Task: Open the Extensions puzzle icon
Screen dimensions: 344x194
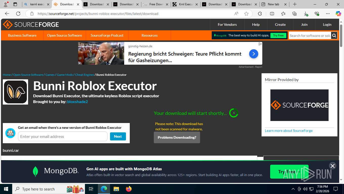Action: pos(260,14)
